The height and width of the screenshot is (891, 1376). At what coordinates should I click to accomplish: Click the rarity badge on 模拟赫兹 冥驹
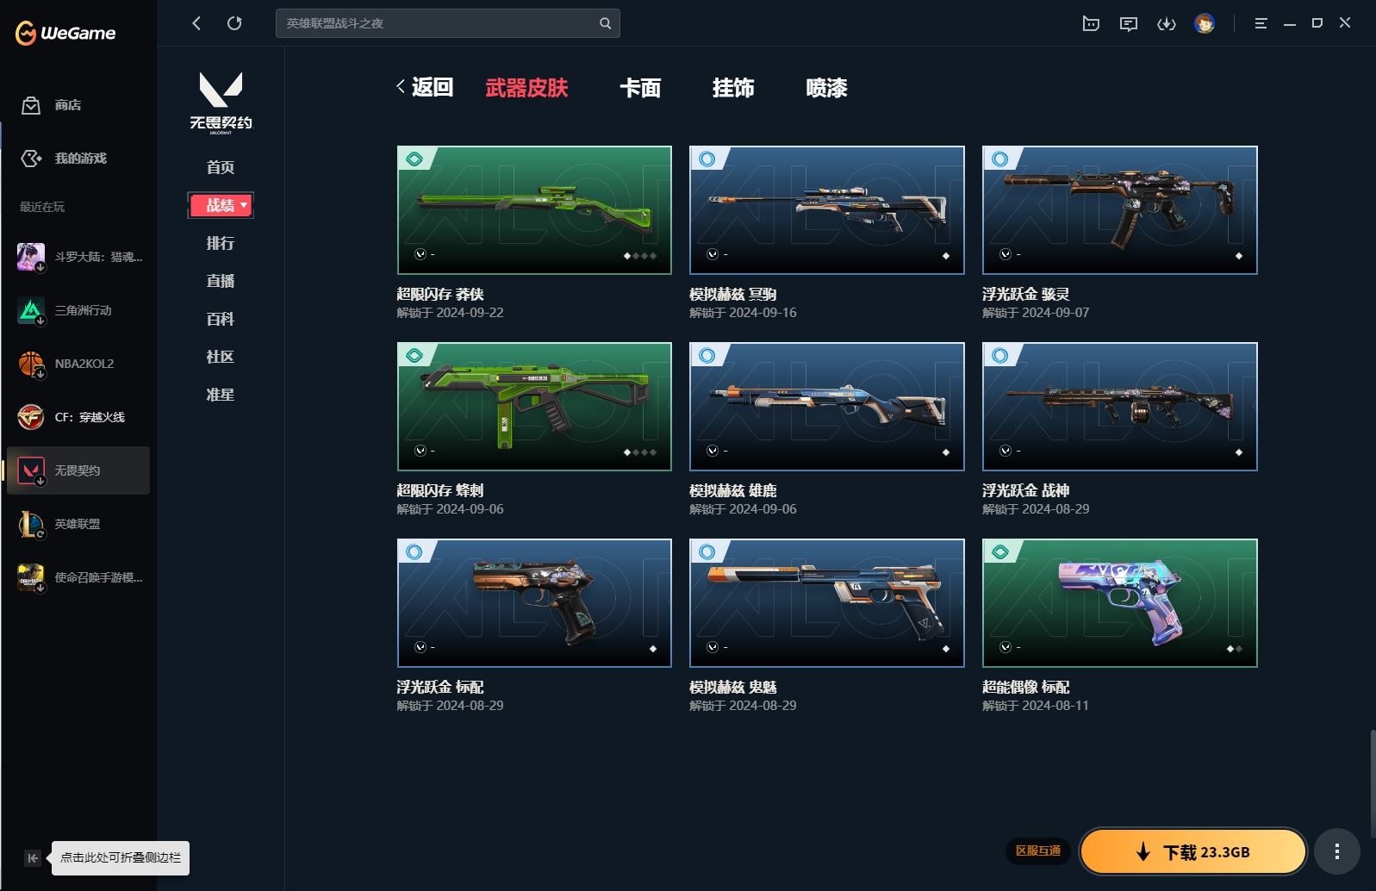pyautogui.click(x=707, y=159)
